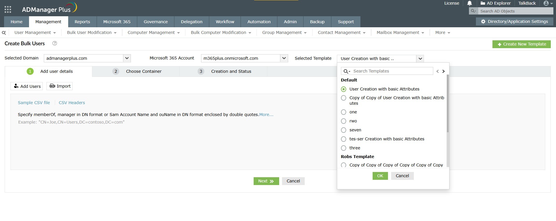Go to previous template page arrow
The image size is (556, 221).
tap(438, 71)
